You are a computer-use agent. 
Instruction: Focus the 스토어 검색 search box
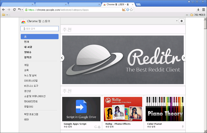pos(39,29)
